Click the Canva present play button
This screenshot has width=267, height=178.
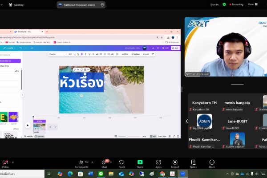coord(165,48)
